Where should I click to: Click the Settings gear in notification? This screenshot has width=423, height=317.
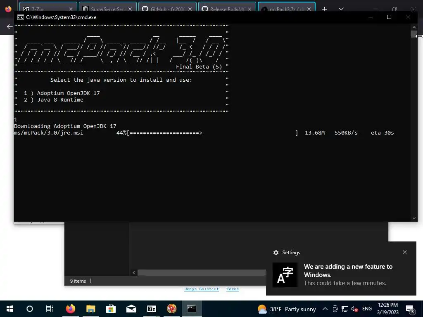point(276,253)
